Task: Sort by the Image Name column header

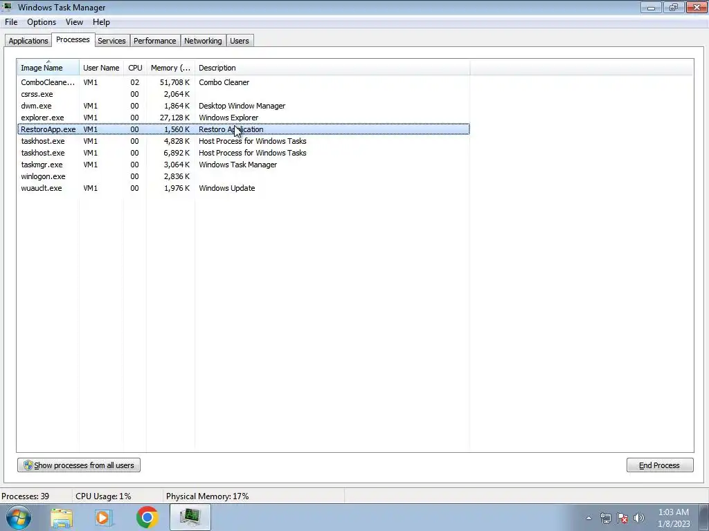Action: 48,68
